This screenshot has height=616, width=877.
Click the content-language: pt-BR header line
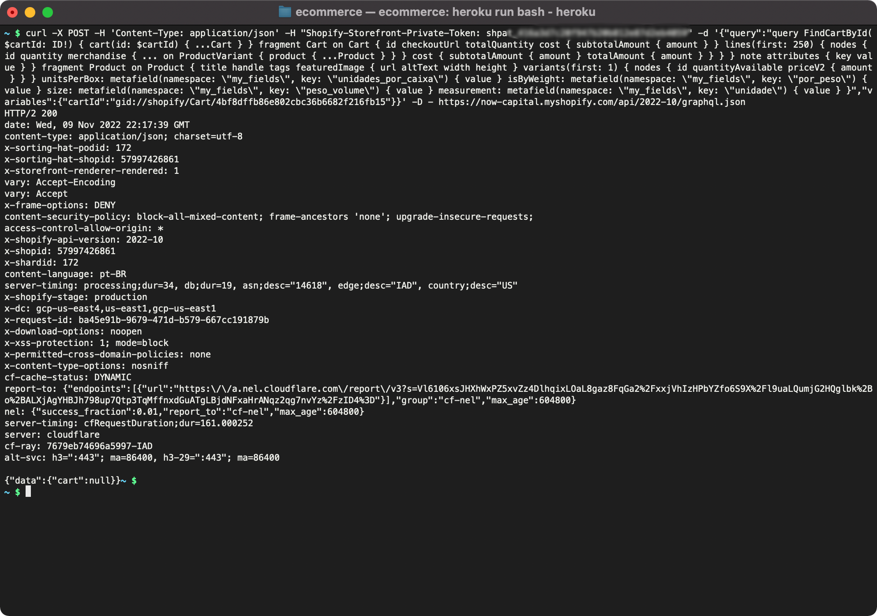(65, 274)
